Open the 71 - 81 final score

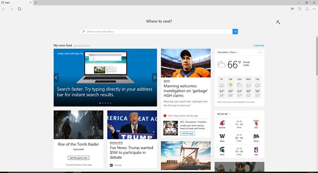click(239, 124)
